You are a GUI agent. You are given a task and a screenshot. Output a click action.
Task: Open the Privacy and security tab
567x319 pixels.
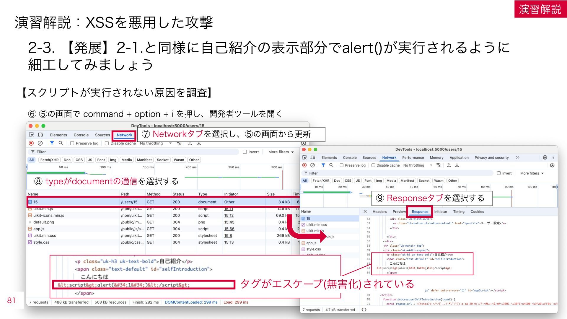click(491, 158)
